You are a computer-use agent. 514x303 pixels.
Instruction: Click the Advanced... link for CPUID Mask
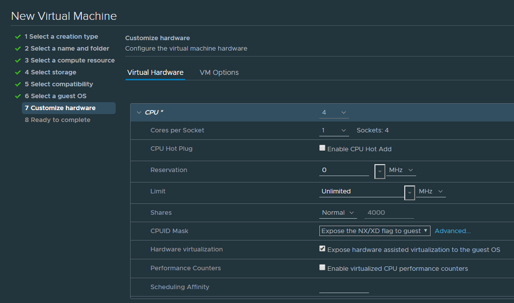452,231
